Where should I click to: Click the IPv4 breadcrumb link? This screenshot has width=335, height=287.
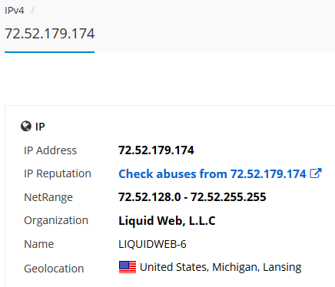[15, 11]
